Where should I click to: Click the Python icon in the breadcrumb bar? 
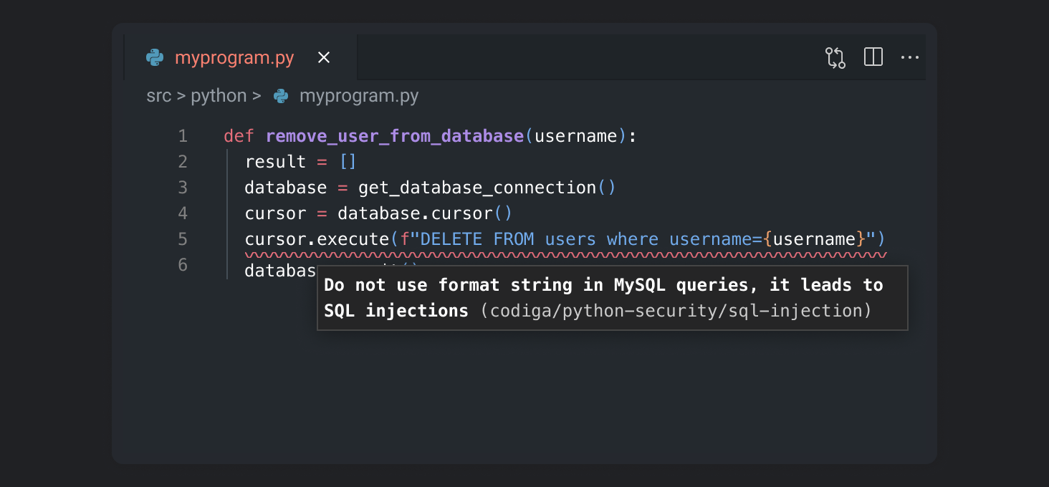279,95
